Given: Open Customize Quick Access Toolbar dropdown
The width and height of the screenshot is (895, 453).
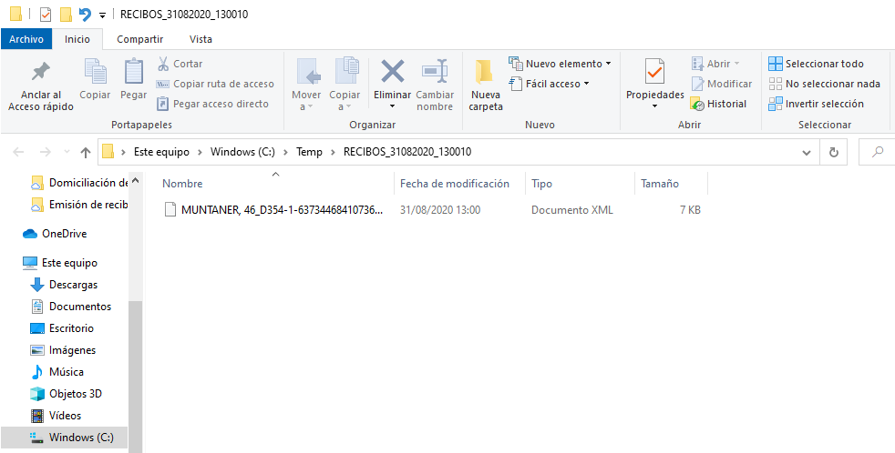Looking at the screenshot, I should [x=102, y=15].
